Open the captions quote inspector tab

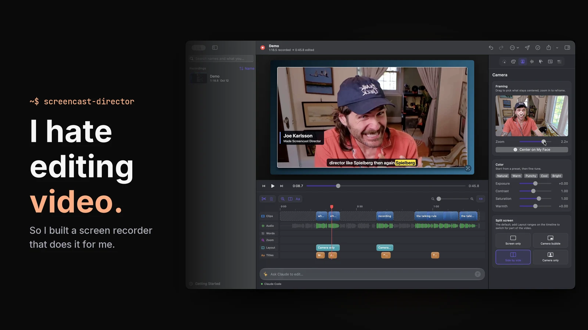559,62
